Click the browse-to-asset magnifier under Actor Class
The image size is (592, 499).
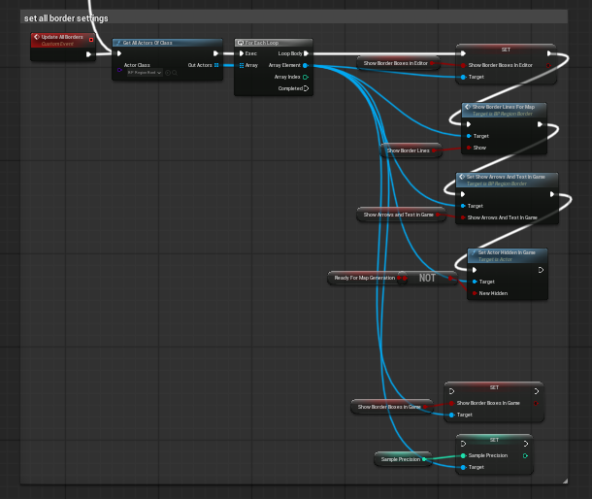tap(174, 73)
